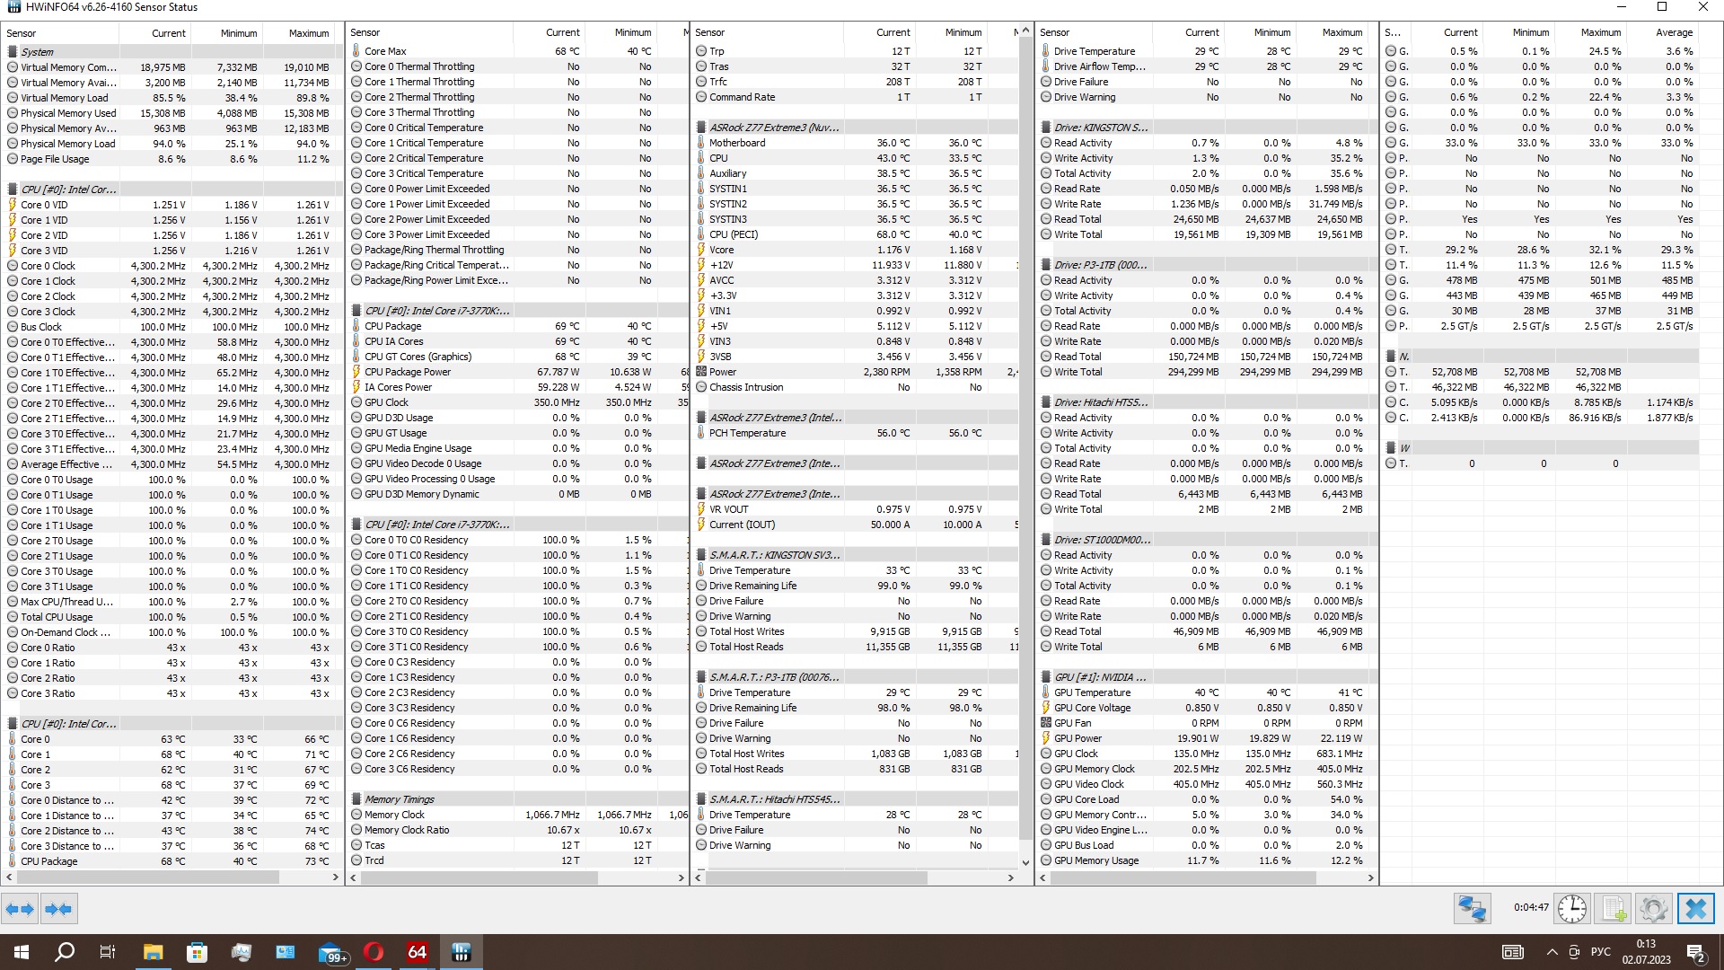Open the network remote monitoring icon
Image resolution: width=1724 pixels, height=970 pixels.
click(x=1472, y=909)
